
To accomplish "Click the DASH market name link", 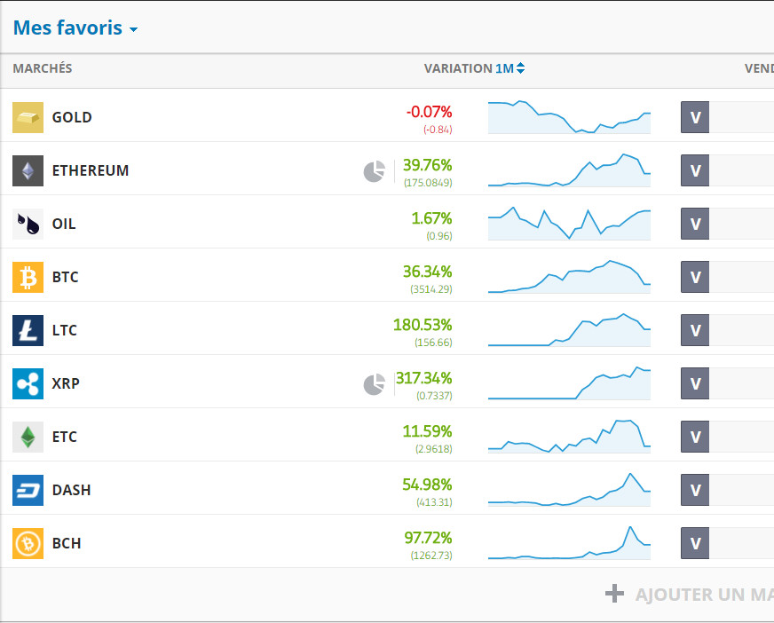I will (71, 490).
